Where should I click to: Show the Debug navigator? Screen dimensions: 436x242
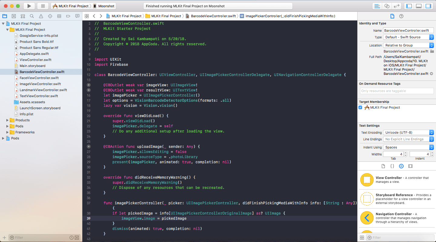59,16
